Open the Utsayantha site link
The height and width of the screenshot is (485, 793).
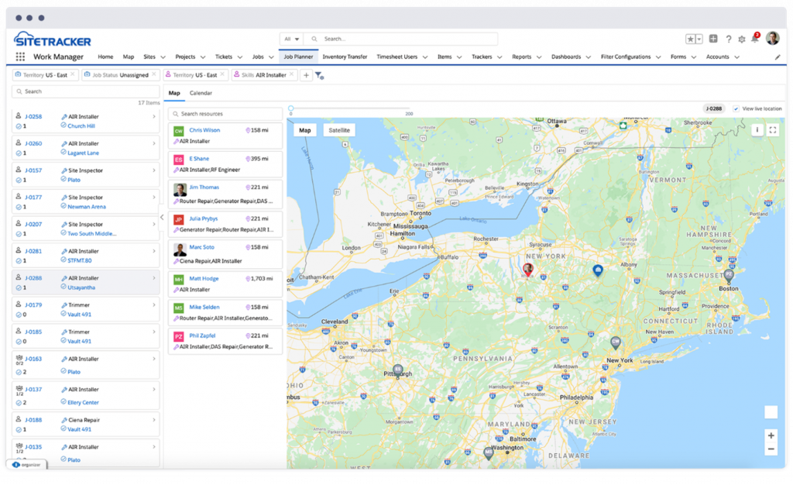click(81, 287)
